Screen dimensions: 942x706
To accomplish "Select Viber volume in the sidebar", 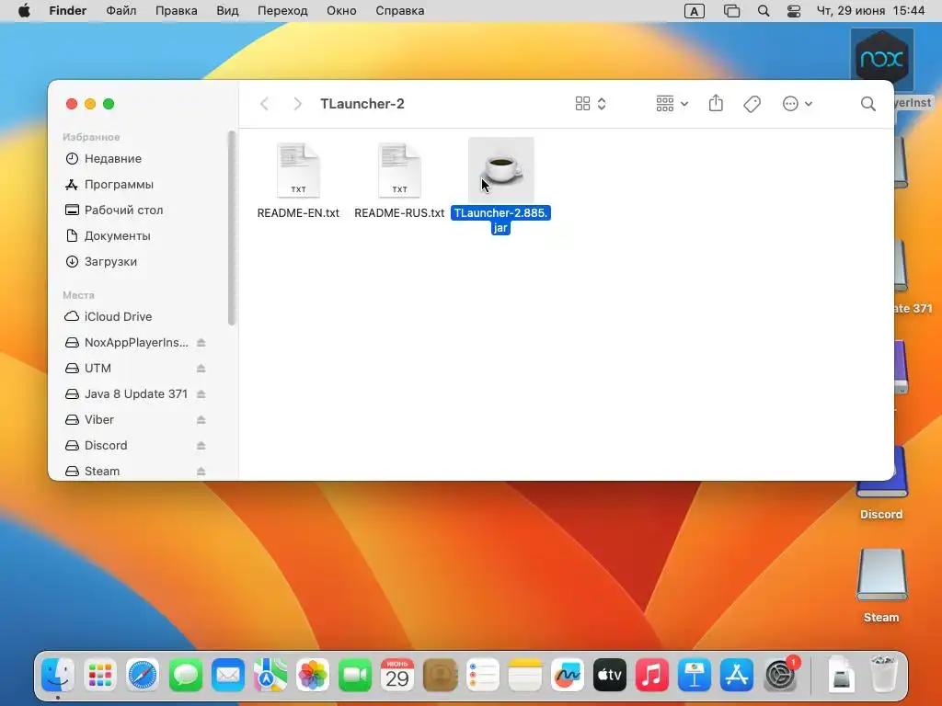I will [x=99, y=419].
